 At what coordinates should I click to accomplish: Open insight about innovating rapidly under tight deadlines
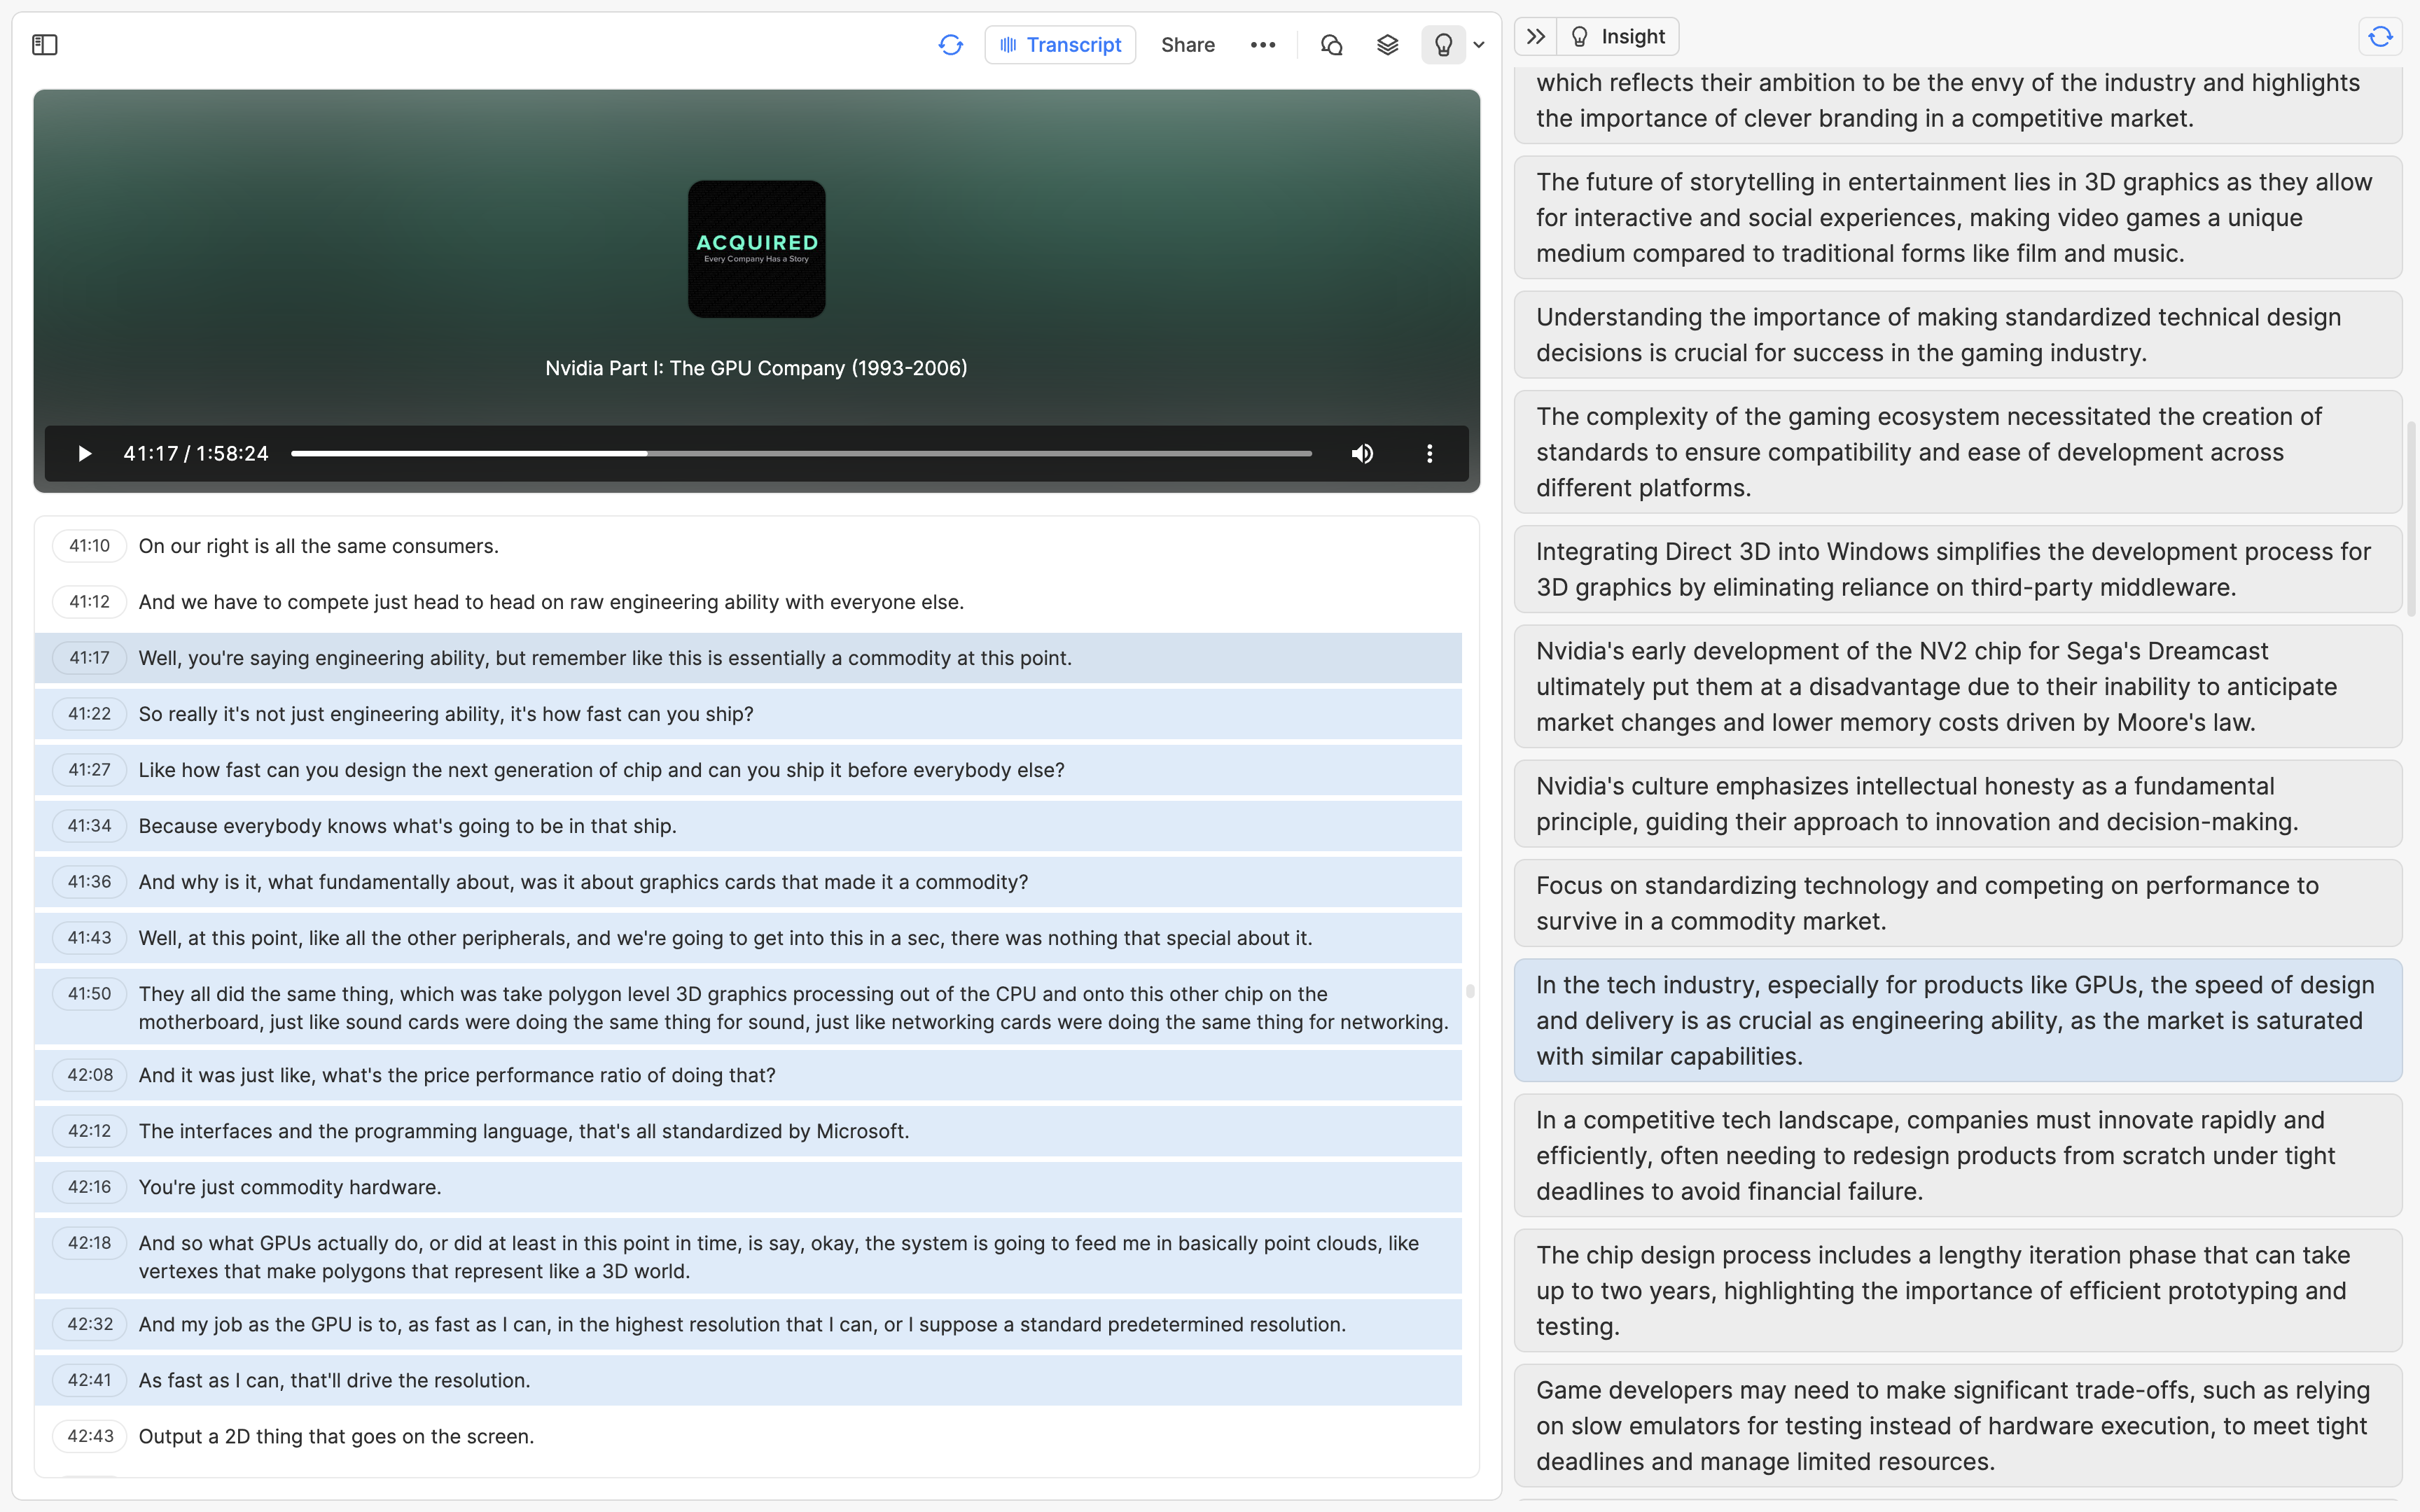click(x=1957, y=1155)
